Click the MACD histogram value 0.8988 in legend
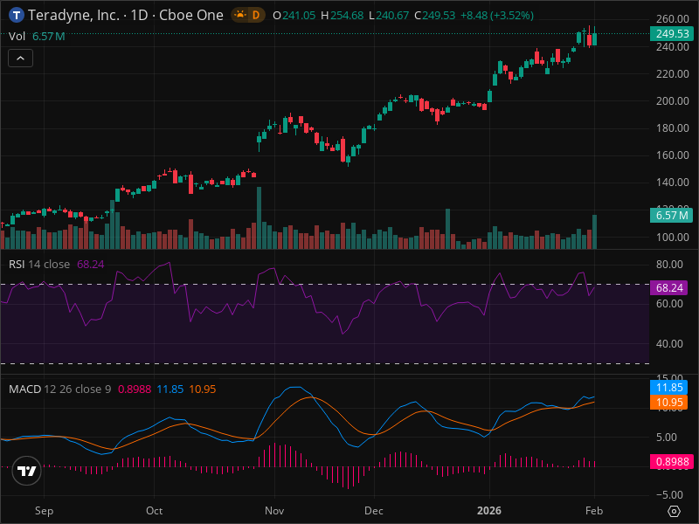 pyautogui.click(x=135, y=389)
